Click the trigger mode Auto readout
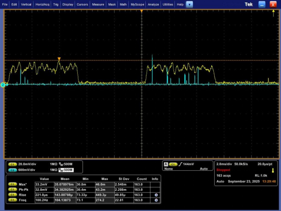This screenshot has width=281, height=211. (204, 169)
